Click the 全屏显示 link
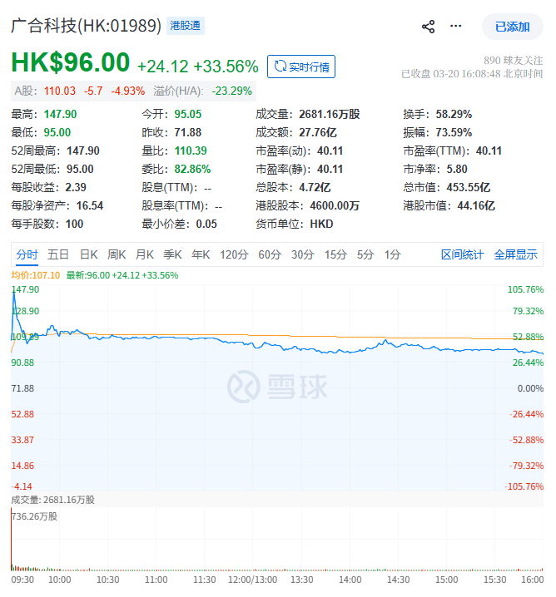 (x=515, y=254)
